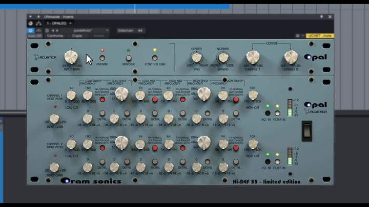Click Confronta in the plugin header
This screenshot has height=207, width=369.
pyautogui.click(x=55, y=36)
